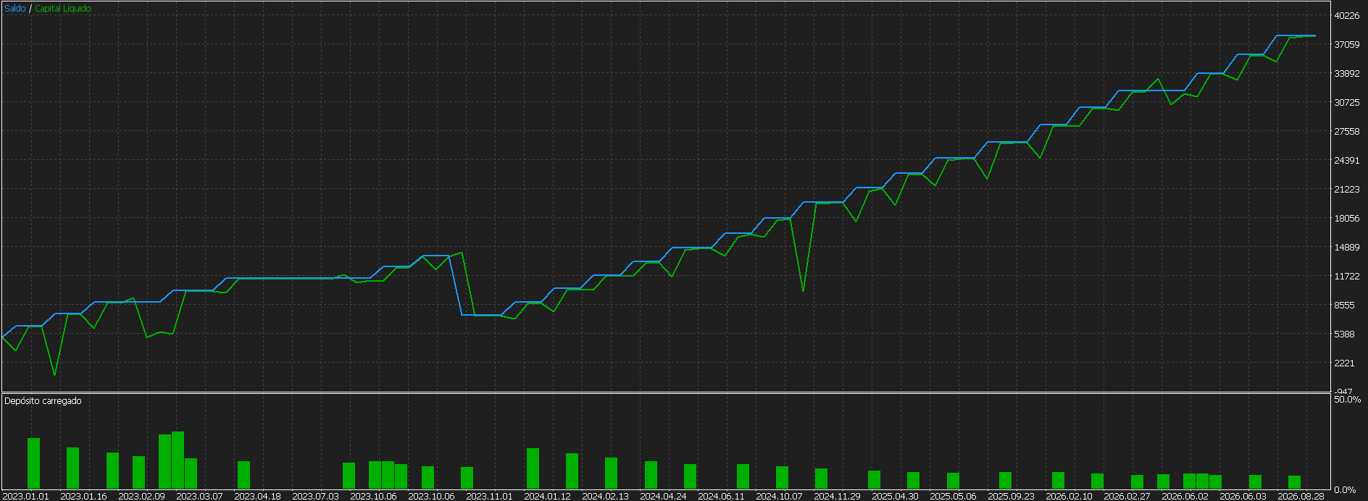Click the 21223 value on the price axis
The height and width of the screenshot is (501, 1368).
pyautogui.click(x=1346, y=190)
